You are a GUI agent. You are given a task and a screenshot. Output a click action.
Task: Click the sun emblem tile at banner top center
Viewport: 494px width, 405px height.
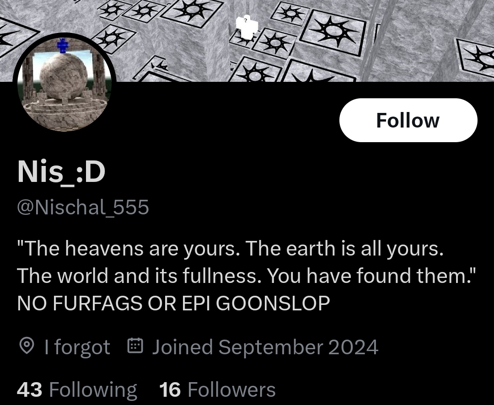tap(193, 10)
